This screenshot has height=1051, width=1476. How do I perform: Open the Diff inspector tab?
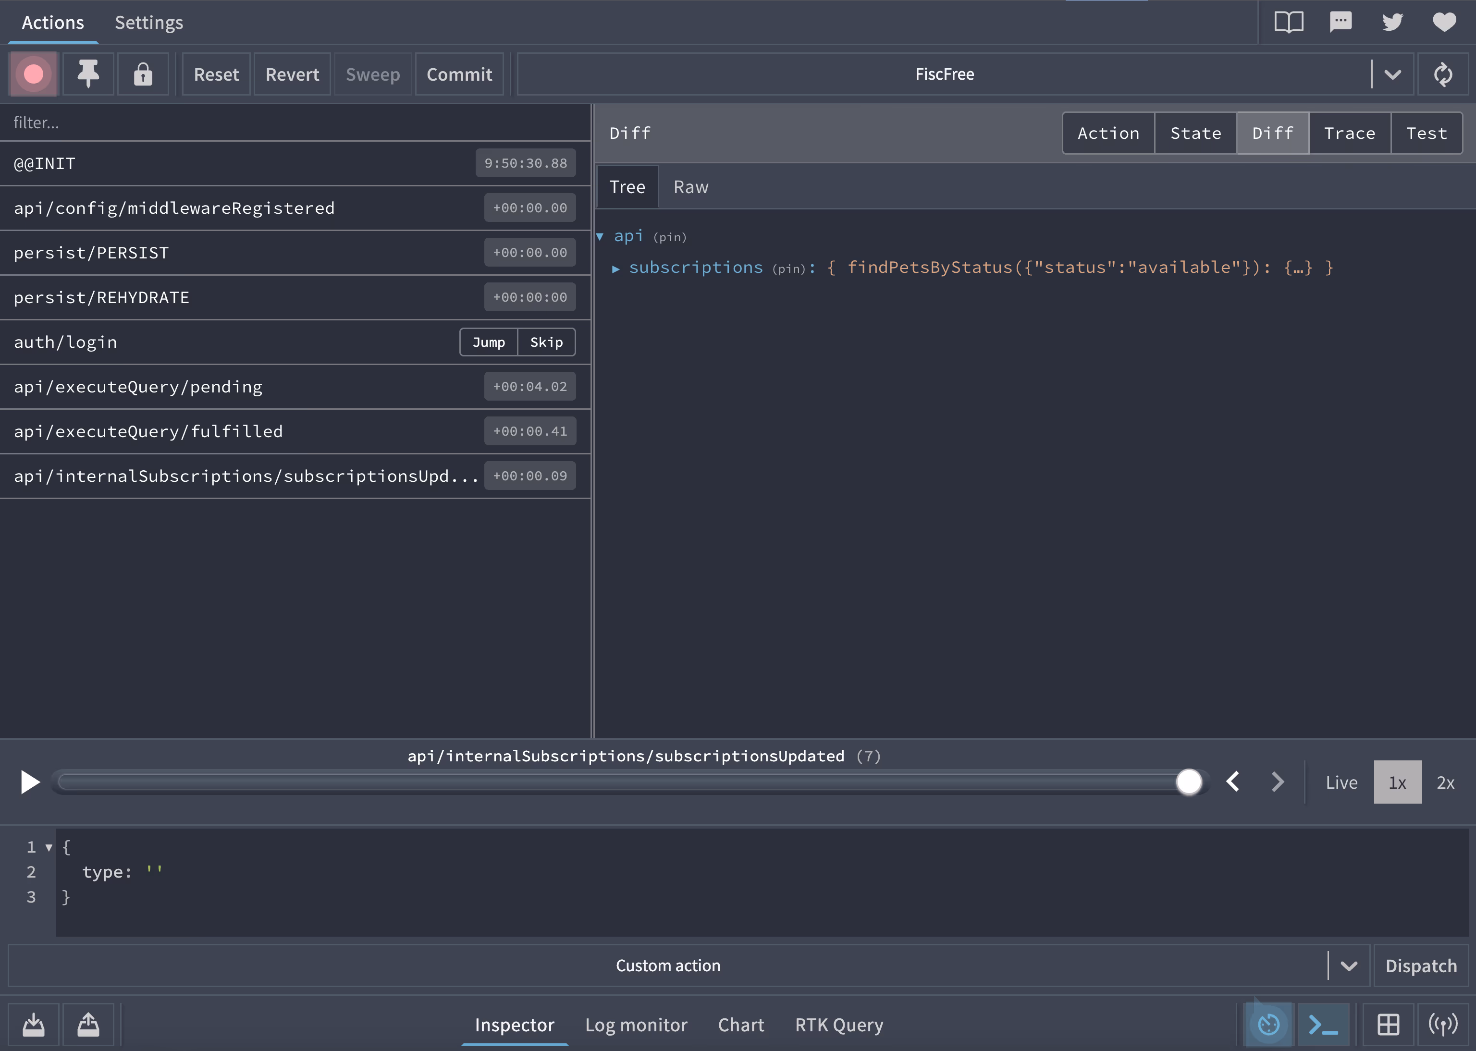pyautogui.click(x=1273, y=134)
